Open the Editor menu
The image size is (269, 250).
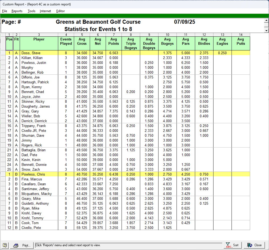coord(60,11)
